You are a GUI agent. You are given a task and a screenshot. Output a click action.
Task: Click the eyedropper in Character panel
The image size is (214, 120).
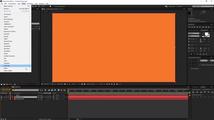pos(203,33)
